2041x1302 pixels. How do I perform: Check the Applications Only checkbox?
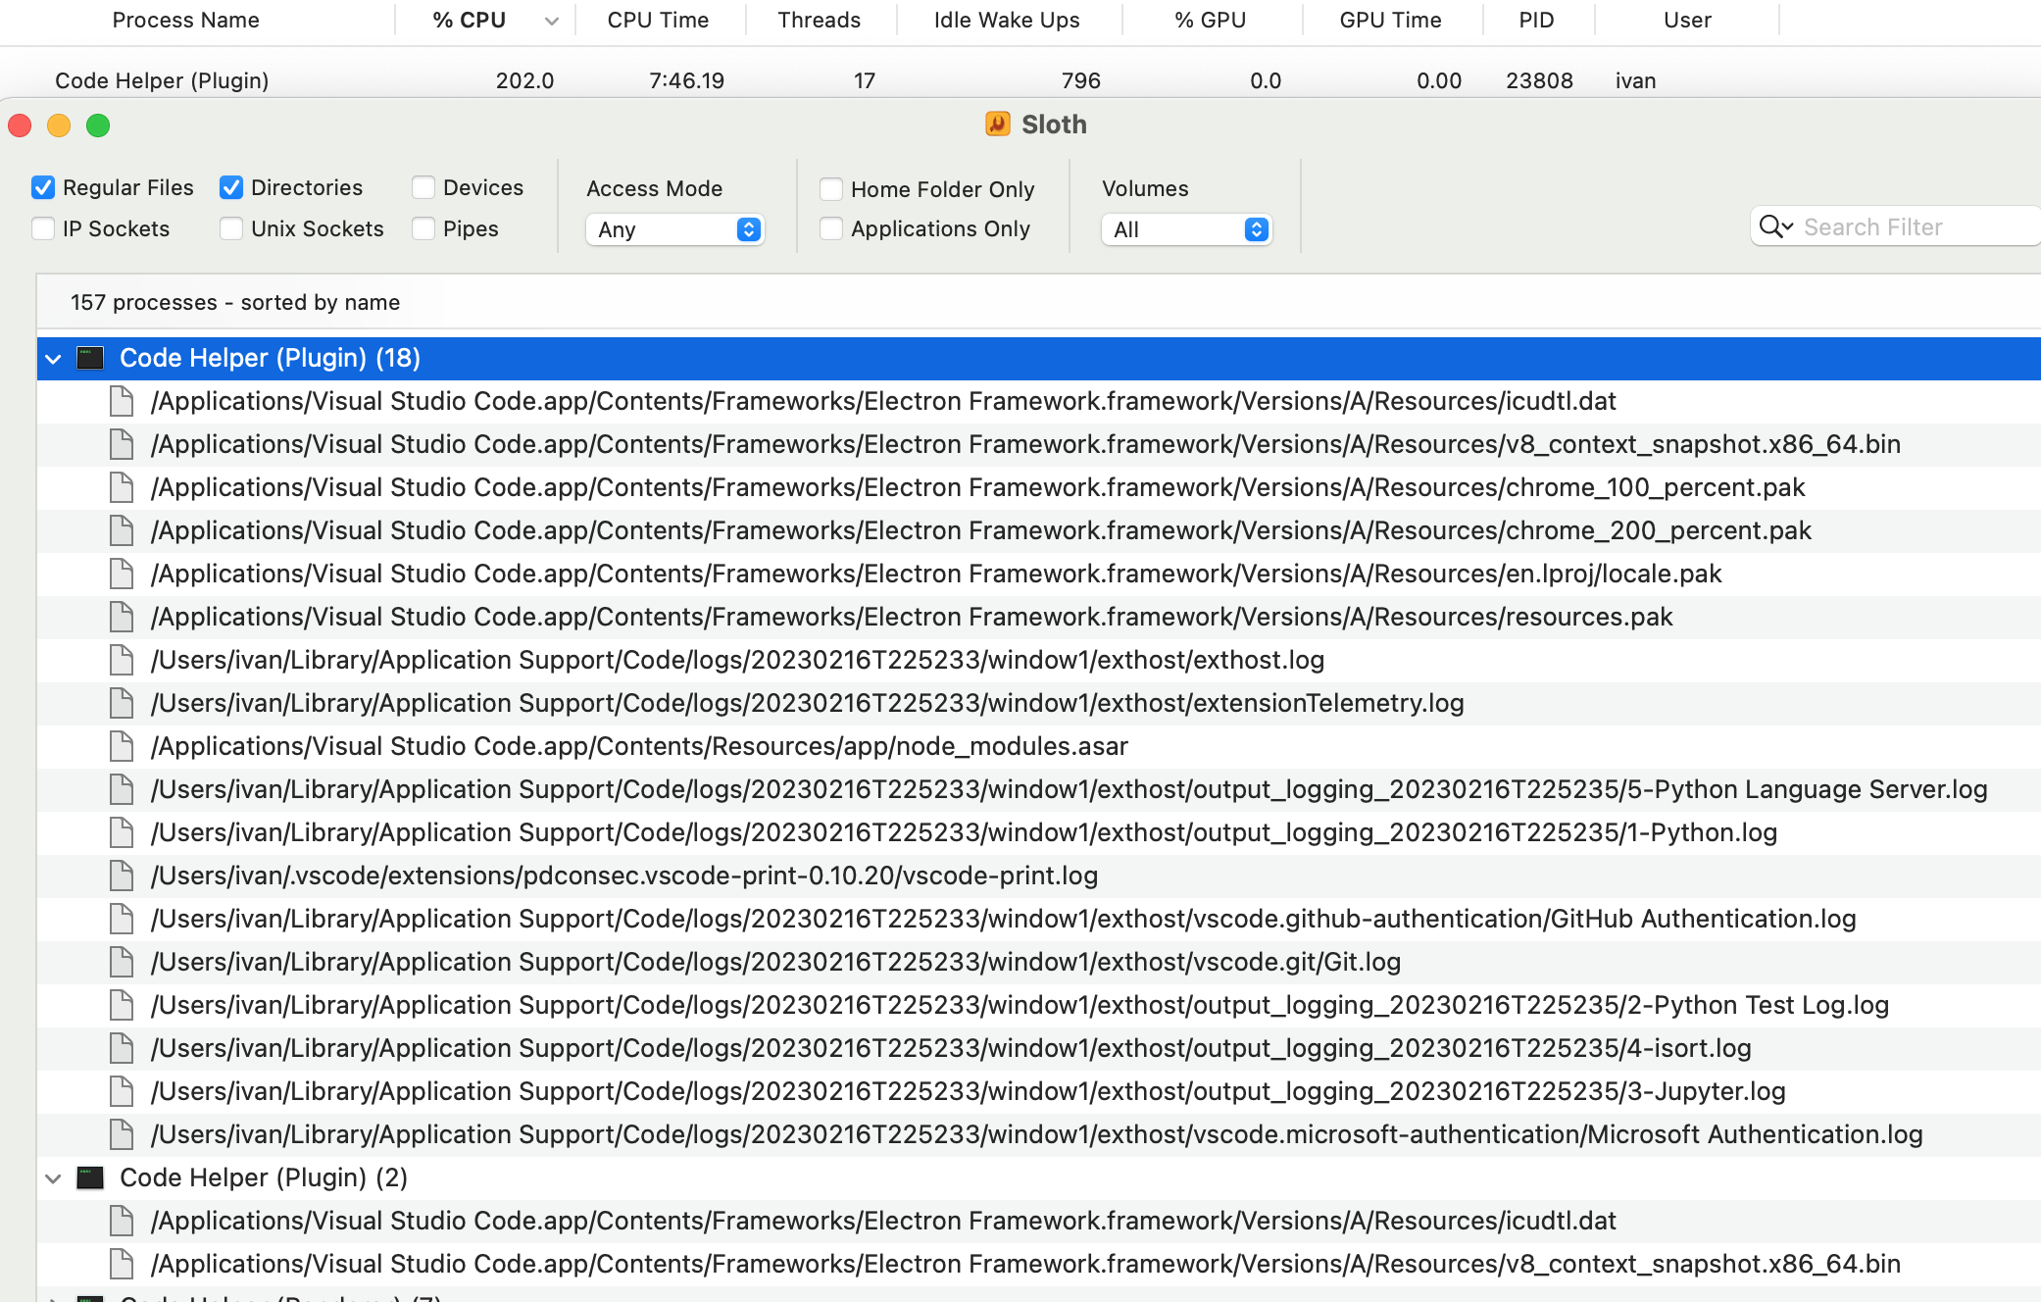(831, 228)
